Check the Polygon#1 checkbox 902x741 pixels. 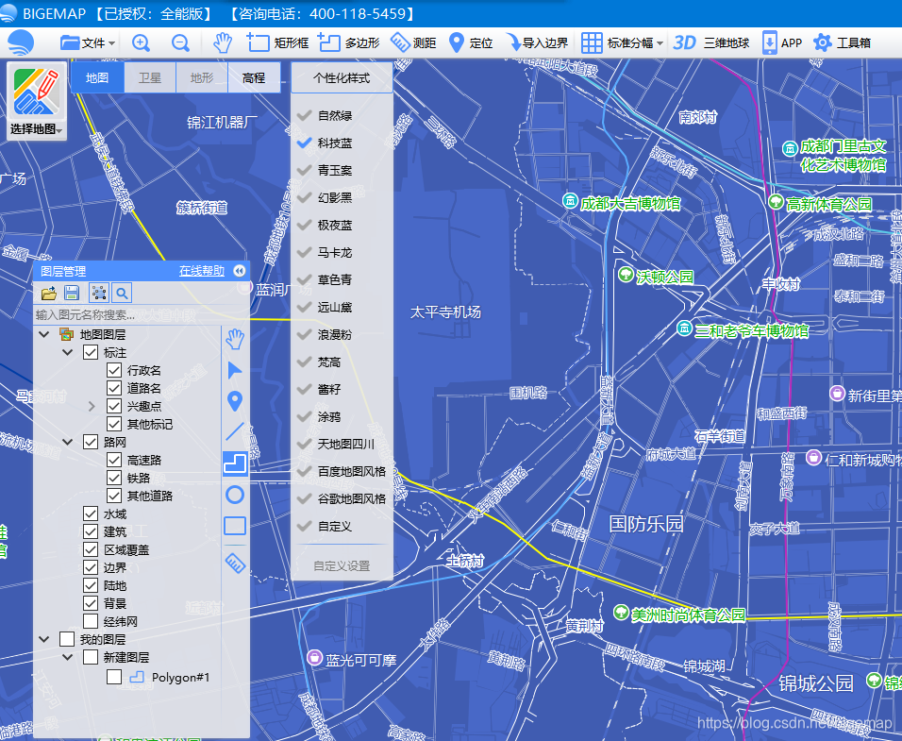click(114, 677)
